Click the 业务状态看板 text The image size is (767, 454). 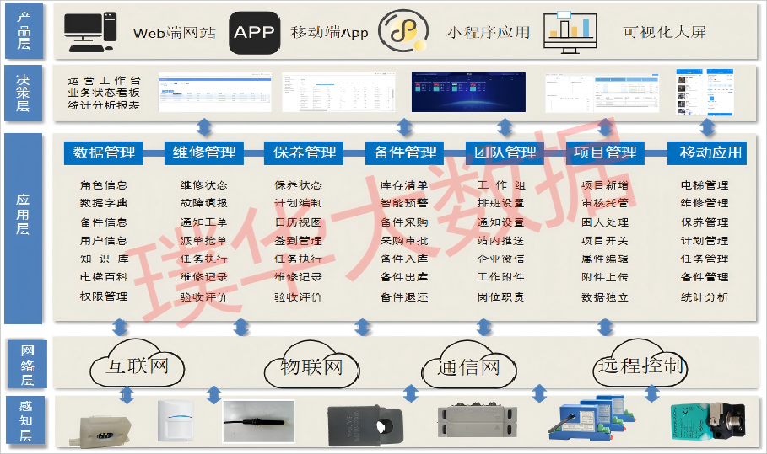pyautogui.click(x=104, y=93)
